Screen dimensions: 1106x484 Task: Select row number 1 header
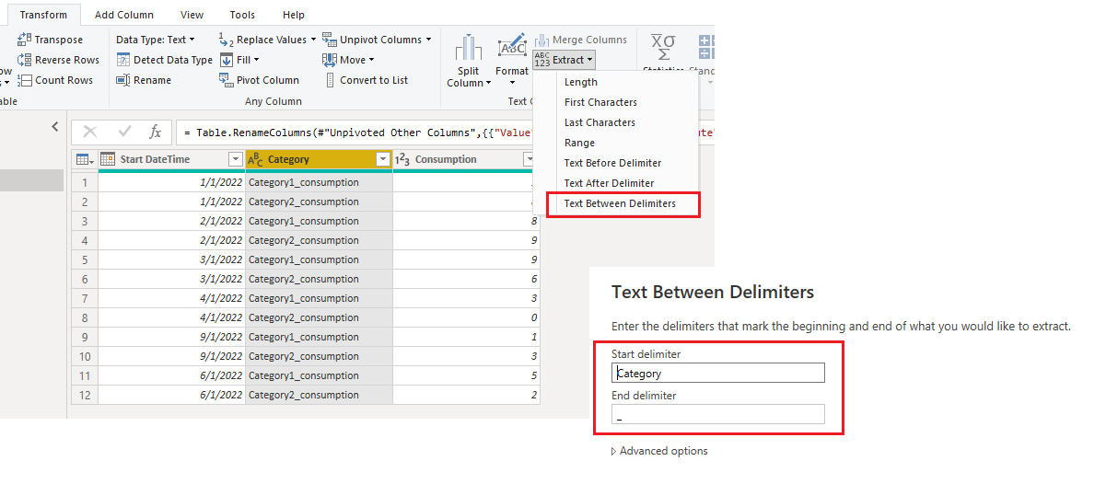84,182
